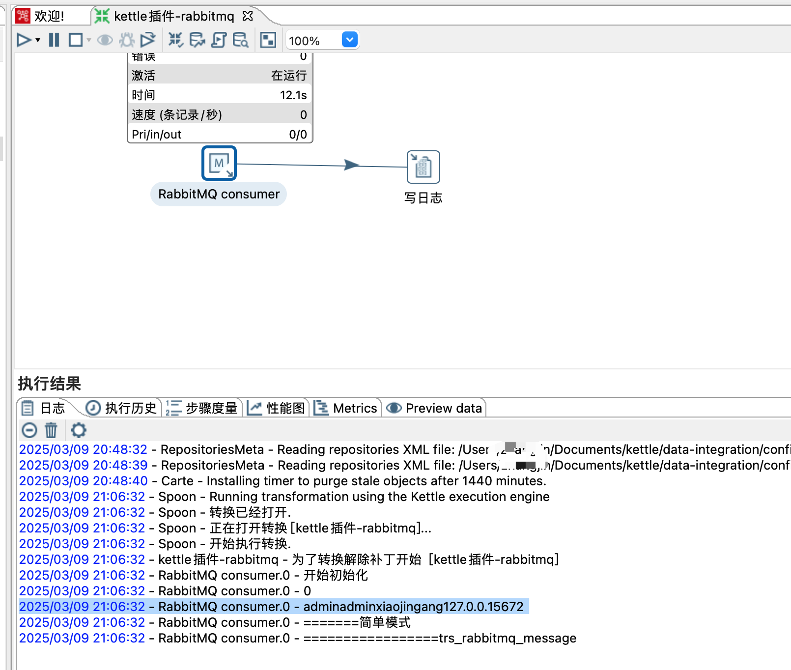Click the RabbitMQ consumer.0 - 0 log line
This screenshot has width=791, height=670.
(165, 591)
